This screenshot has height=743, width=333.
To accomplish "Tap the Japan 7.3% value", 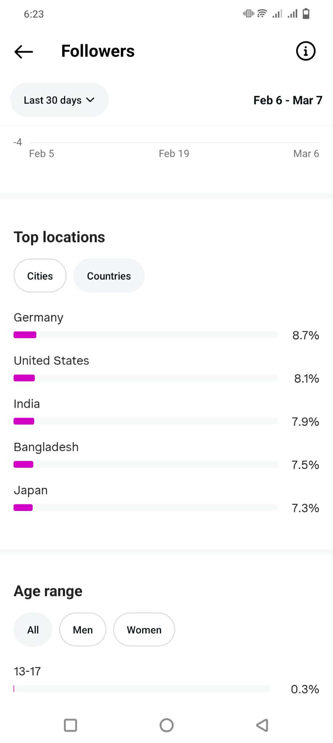I will click(305, 508).
